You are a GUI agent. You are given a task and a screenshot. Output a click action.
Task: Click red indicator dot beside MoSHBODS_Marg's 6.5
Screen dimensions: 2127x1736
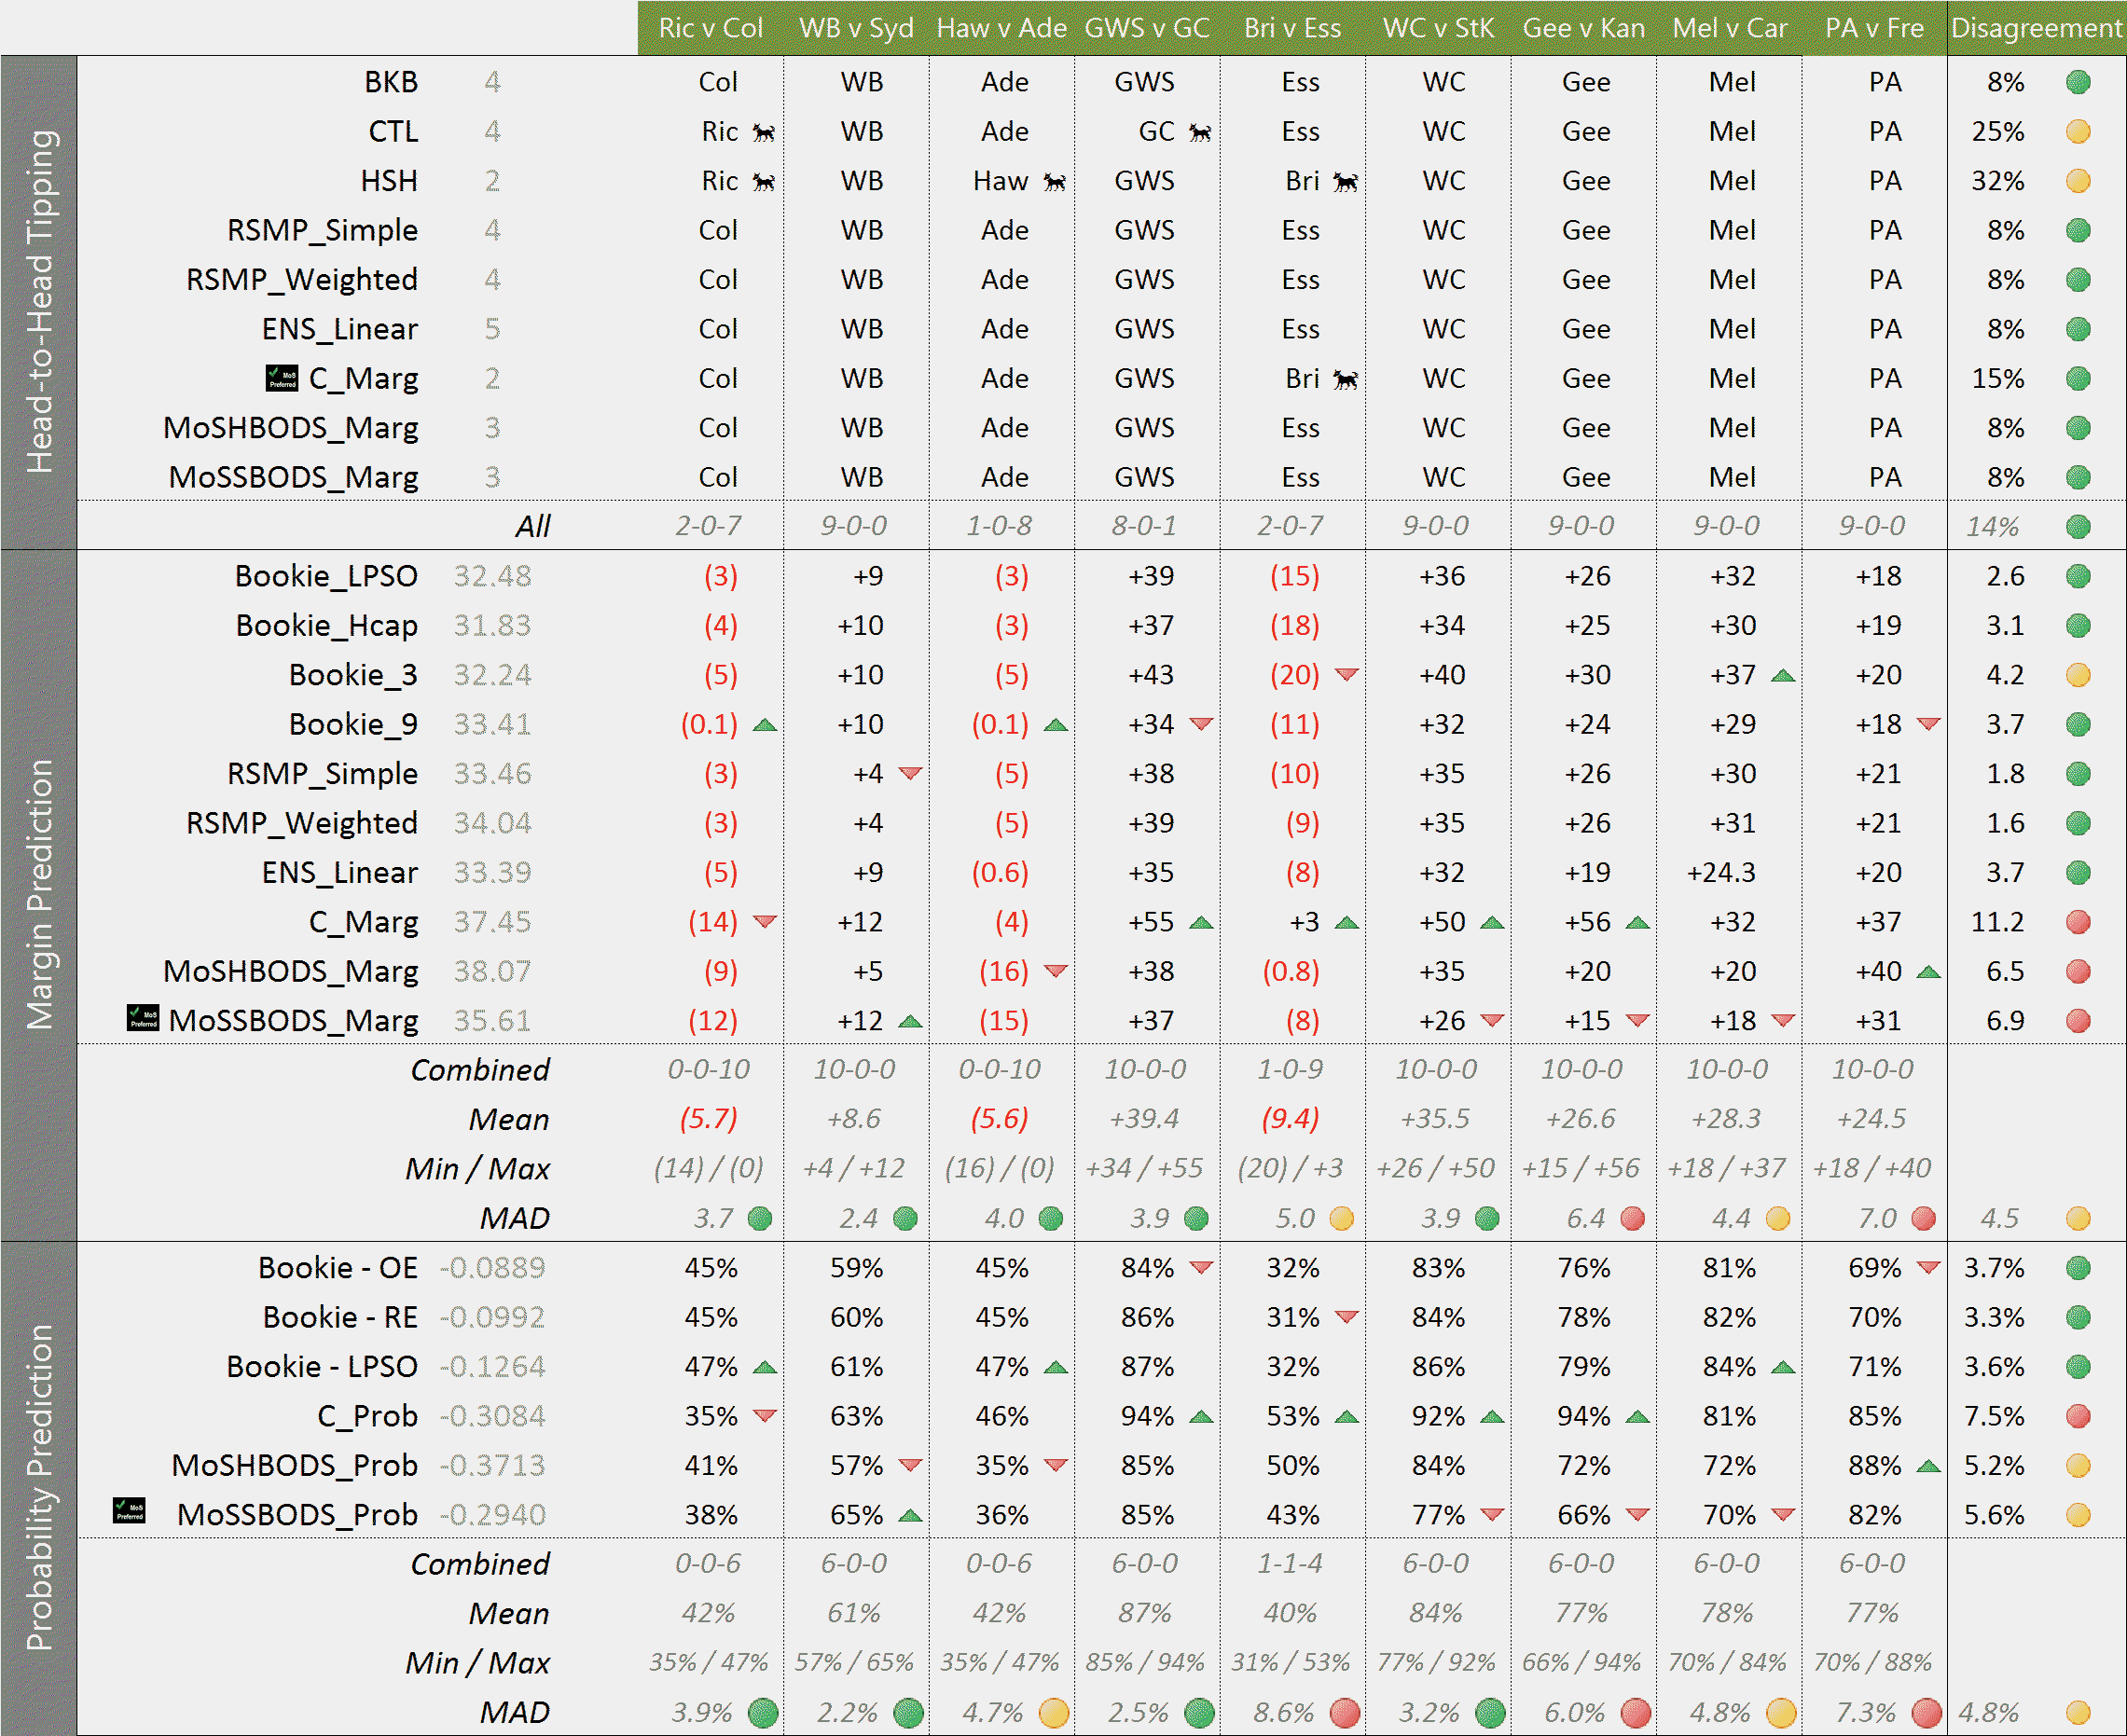coord(2078,971)
